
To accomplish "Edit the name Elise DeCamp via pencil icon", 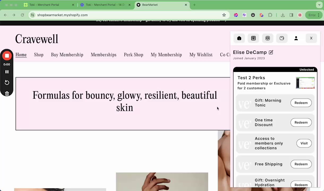I will click(x=271, y=52).
